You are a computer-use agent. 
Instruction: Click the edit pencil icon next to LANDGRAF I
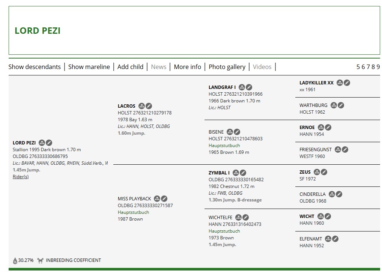pos(249,87)
